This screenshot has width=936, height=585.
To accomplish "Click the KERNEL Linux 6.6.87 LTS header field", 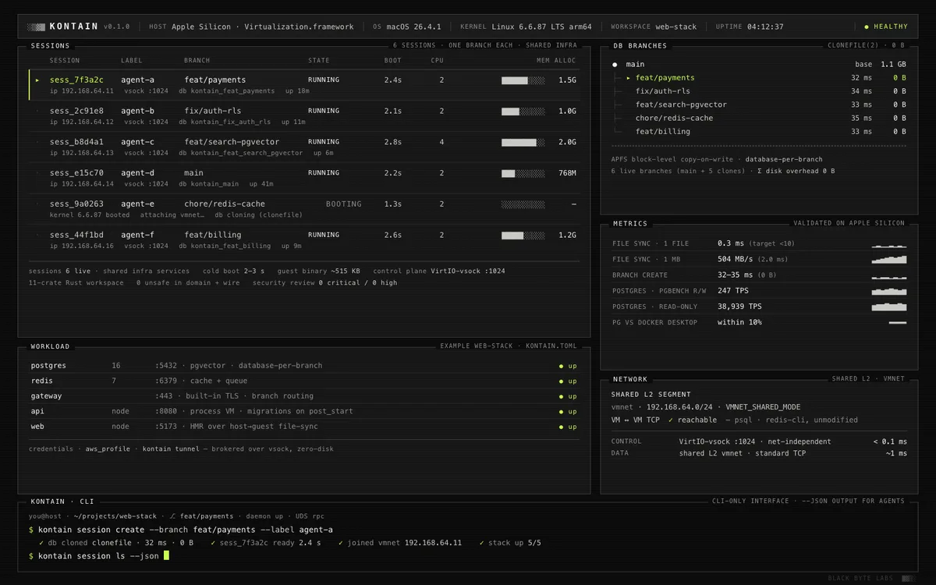I will coord(526,27).
